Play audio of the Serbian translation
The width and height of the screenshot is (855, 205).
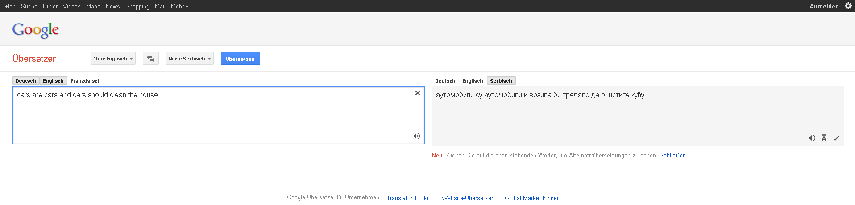tap(812, 138)
